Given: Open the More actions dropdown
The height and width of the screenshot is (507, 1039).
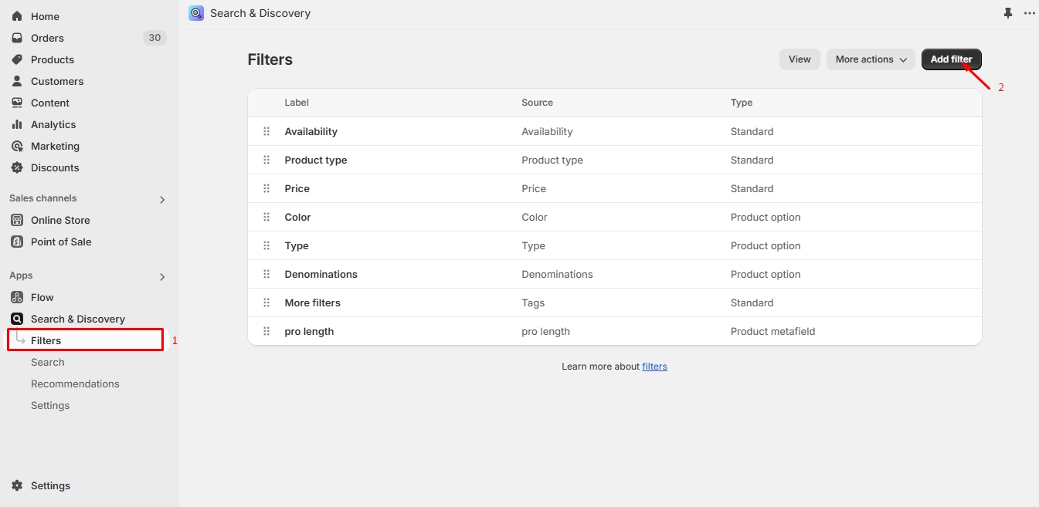Looking at the screenshot, I should (871, 59).
